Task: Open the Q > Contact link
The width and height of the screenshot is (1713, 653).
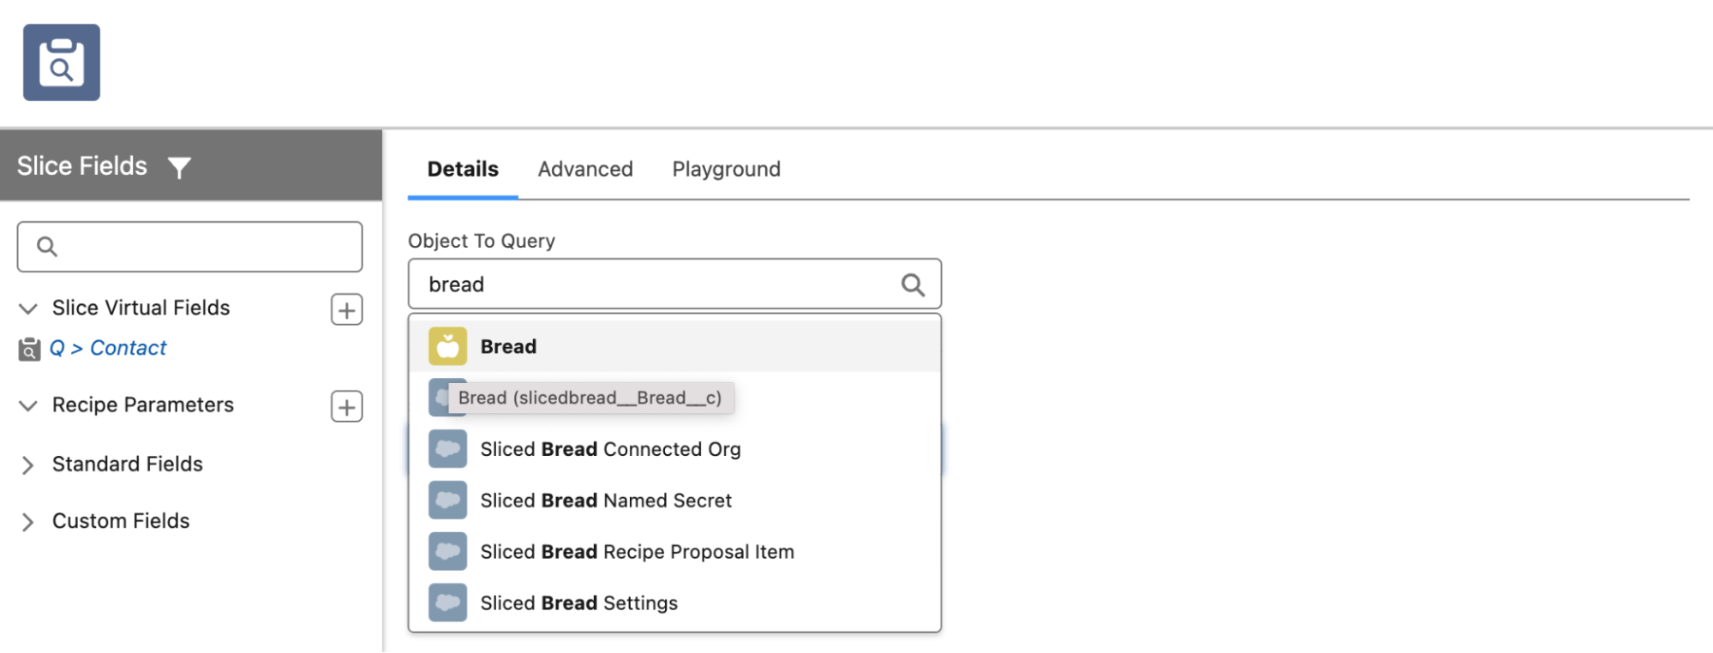Action: (x=108, y=348)
